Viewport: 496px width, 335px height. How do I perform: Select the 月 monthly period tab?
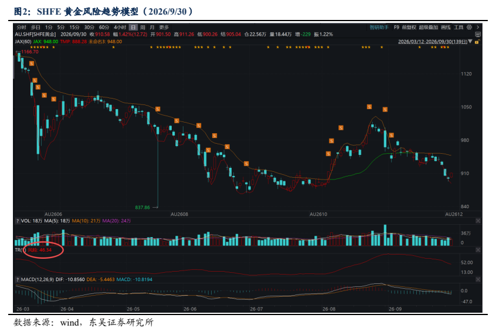click(x=152, y=27)
